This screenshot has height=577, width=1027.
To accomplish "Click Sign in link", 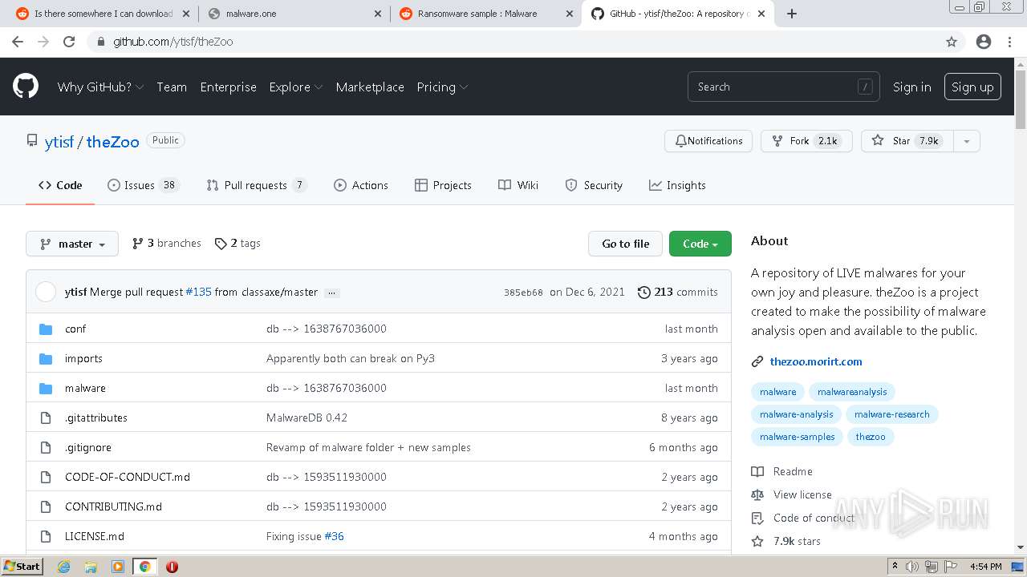I will tap(912, 87).
